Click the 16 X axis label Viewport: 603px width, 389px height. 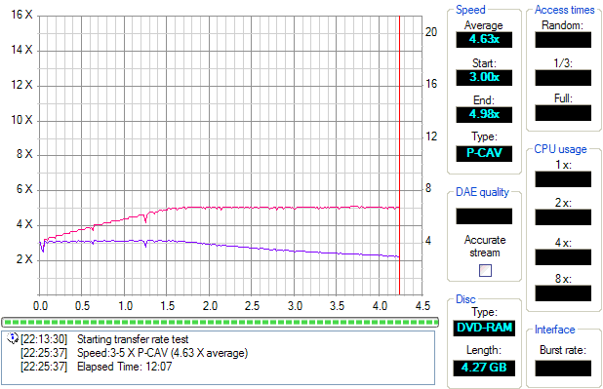21,15
